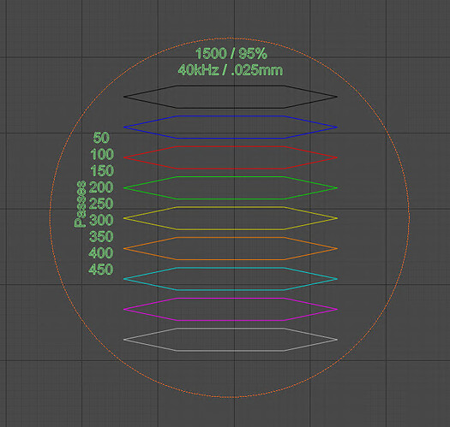Select the '400' passes number label
Image resolution: width=450 pixels, height=427 pixels.
coord(101,253)
